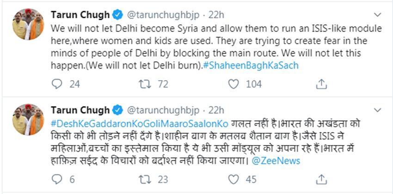Screen dimensions: 393x194
Task: Open the second tweet's 22h timestamp
Action: pyautogui.click(x=215, y=110)
